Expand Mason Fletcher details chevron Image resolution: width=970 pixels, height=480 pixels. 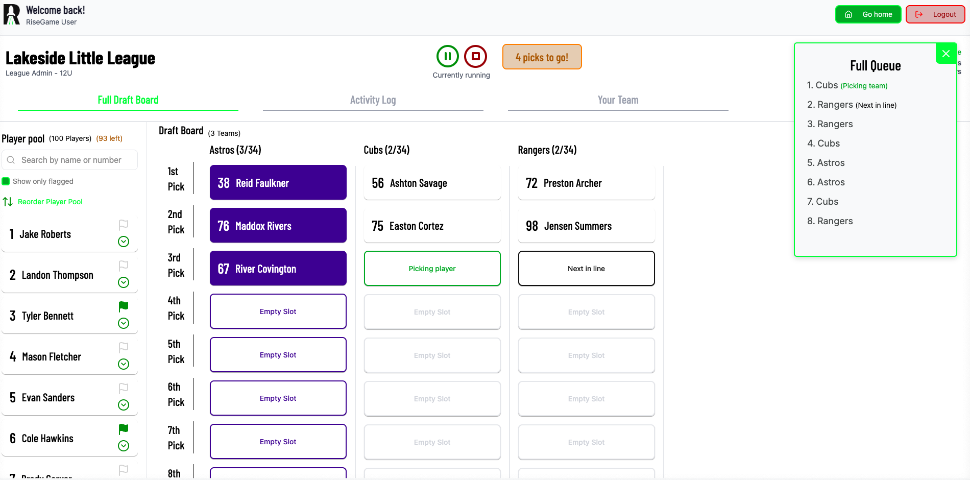tap(124, 364)
